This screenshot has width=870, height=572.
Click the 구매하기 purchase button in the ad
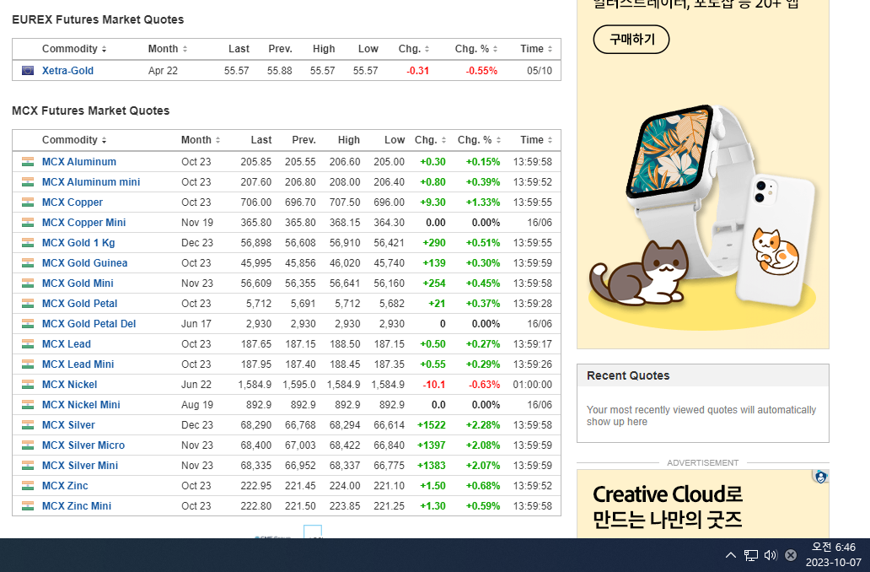click(x=631, y=40)
